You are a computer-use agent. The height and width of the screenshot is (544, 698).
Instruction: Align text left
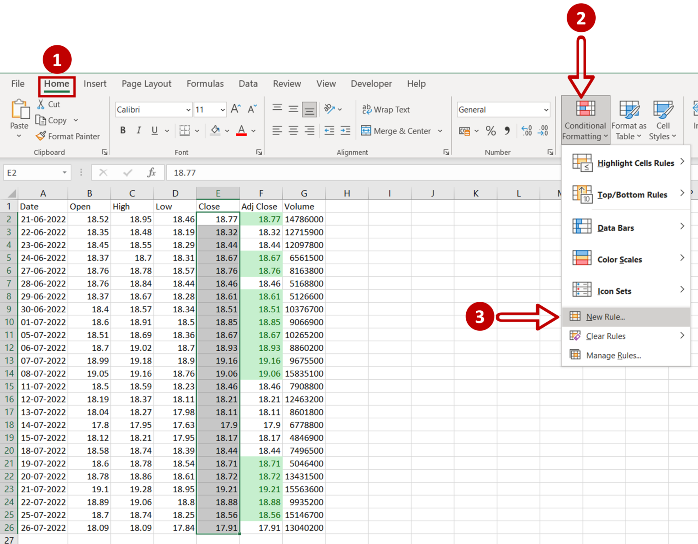pyautogui.click(x=277, y=131)
